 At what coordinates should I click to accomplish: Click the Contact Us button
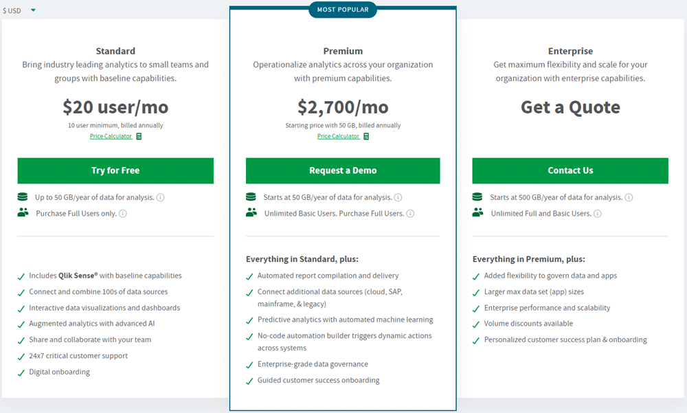click(570, 170)
